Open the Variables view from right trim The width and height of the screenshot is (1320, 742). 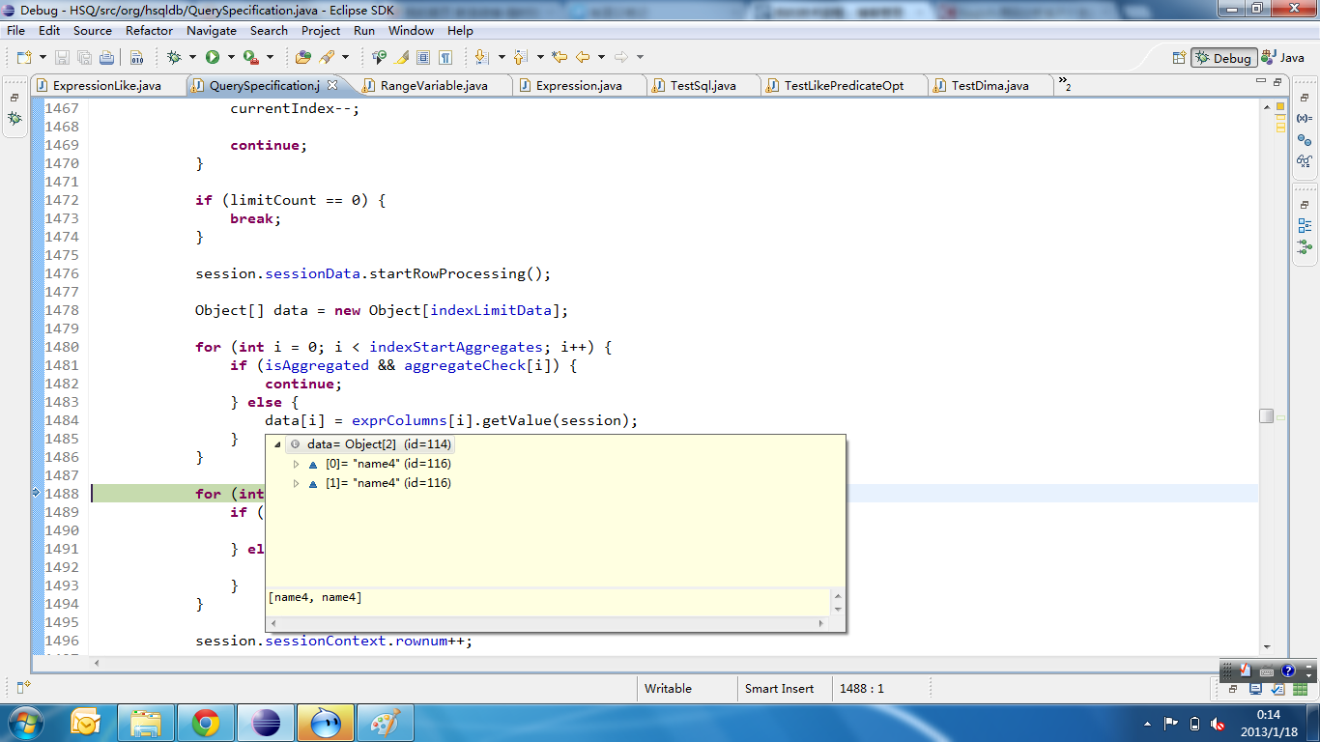(x=1305, y=118)
